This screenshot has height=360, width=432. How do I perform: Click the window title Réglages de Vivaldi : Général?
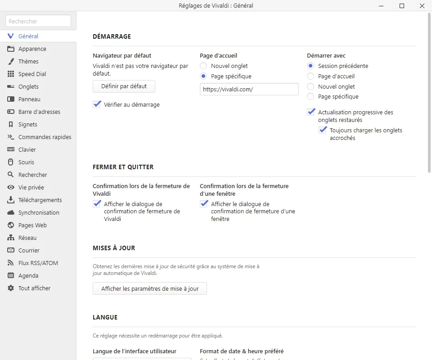[216, 5]
